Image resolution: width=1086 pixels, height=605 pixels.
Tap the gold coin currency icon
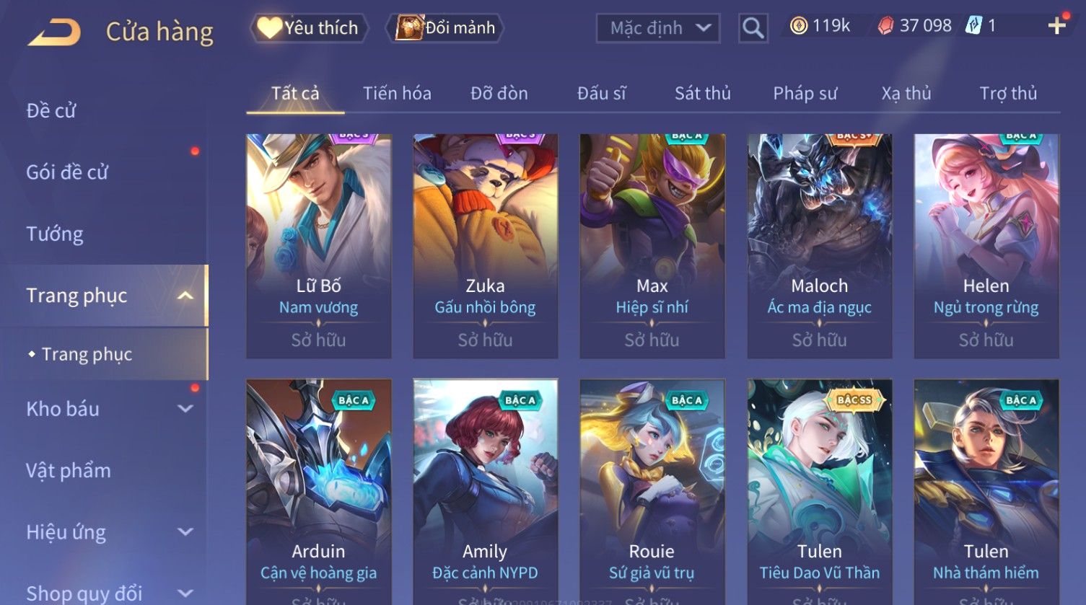click(x=798, y=27)
